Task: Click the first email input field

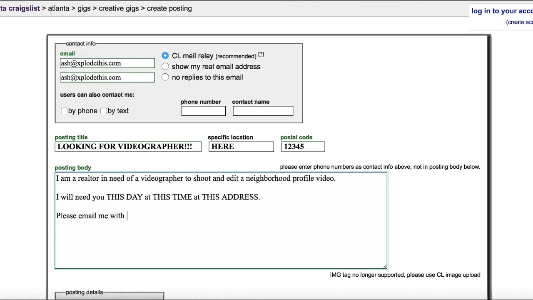Action: pos(107,63)
